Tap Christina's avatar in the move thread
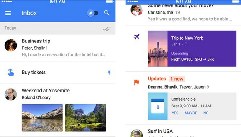The image size is (241, 137). [x=136, y=10]
